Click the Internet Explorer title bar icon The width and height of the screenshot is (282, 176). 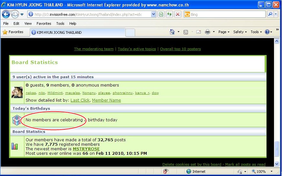click(x=4, y=5)
